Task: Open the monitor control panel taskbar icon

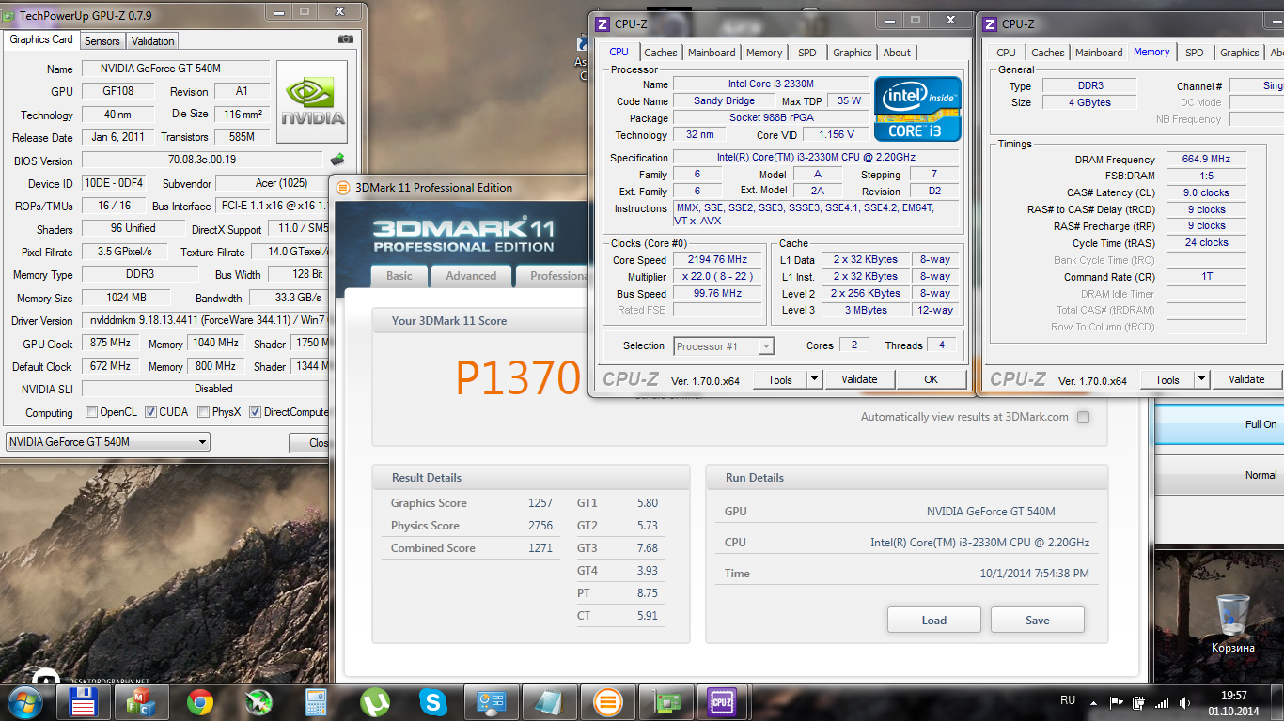Action: pos(492,702)
